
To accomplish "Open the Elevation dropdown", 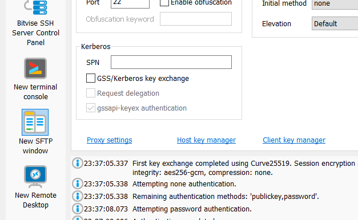I will [335, 23].
